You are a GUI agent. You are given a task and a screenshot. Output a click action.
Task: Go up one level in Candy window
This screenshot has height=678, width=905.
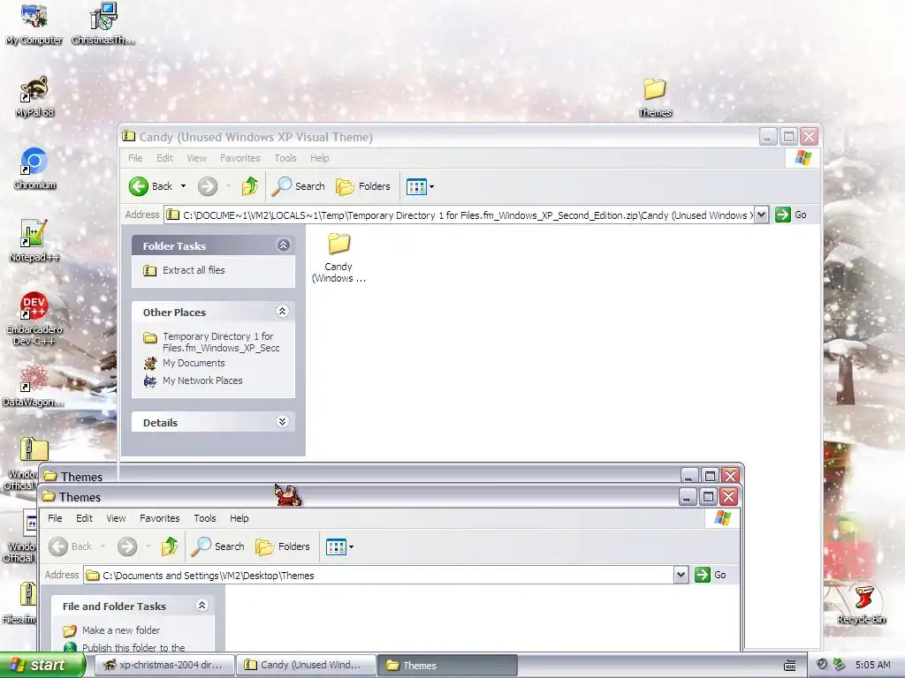click(x=249, y=186)
